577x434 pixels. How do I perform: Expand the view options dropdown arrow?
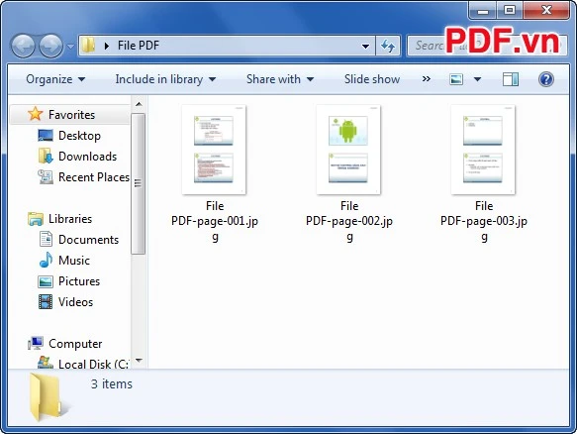[x=477, y=79]
